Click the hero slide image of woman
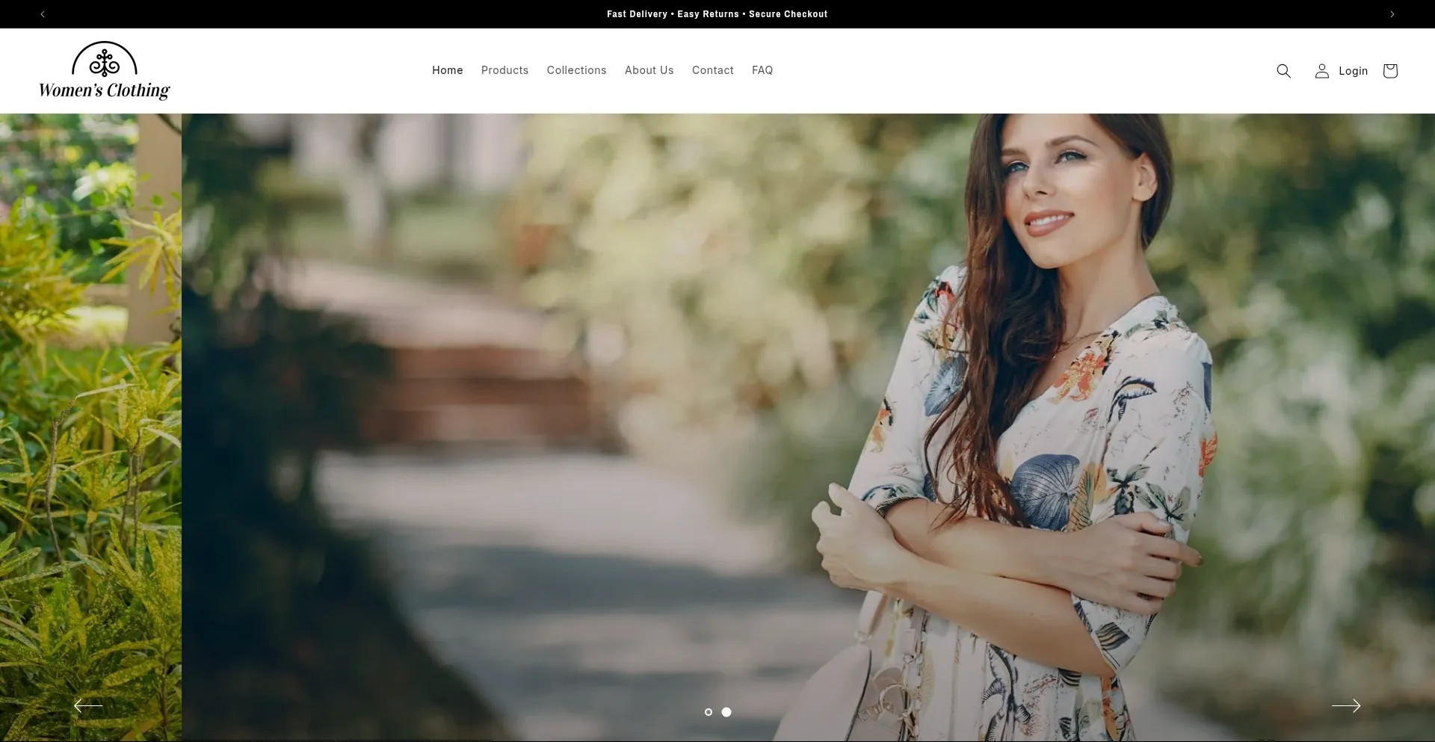Viewport: 1435px width, 742px height. pyautogui.click(x=808, y=427)
